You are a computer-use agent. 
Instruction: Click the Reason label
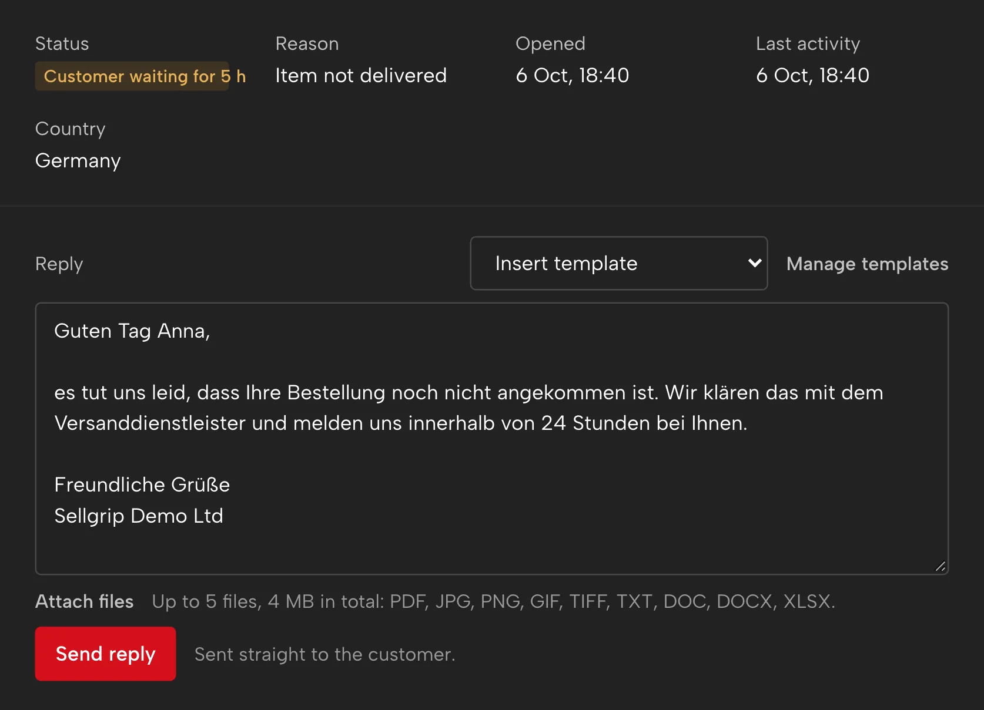click(307, 43)
